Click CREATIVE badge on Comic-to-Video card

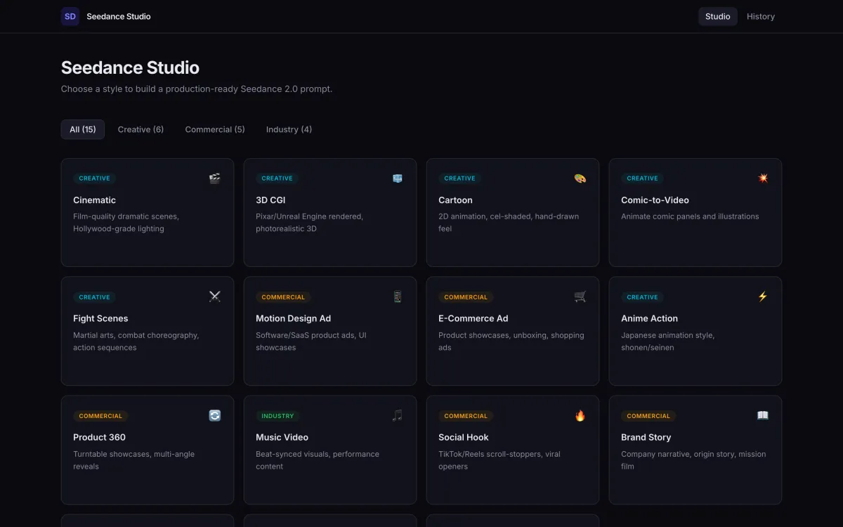[642, 178]
